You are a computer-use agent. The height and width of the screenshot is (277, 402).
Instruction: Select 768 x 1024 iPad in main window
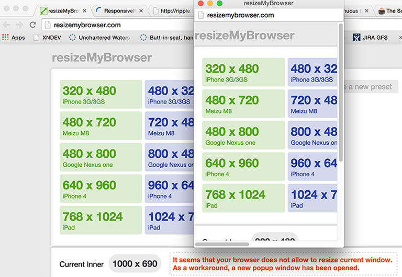[x=100, y=220]
